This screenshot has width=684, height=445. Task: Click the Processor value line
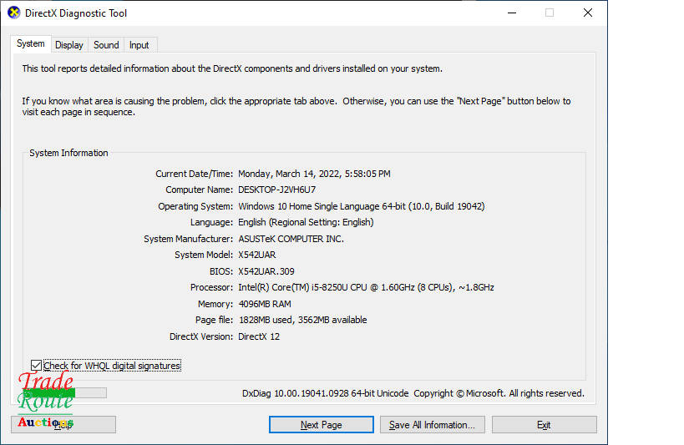366,288
